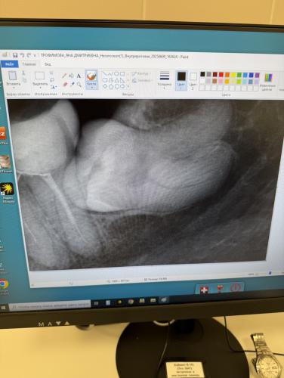Save the image from the quick access toolbar
This screenshot has width=284, height=378.
[x=15, y=55]
